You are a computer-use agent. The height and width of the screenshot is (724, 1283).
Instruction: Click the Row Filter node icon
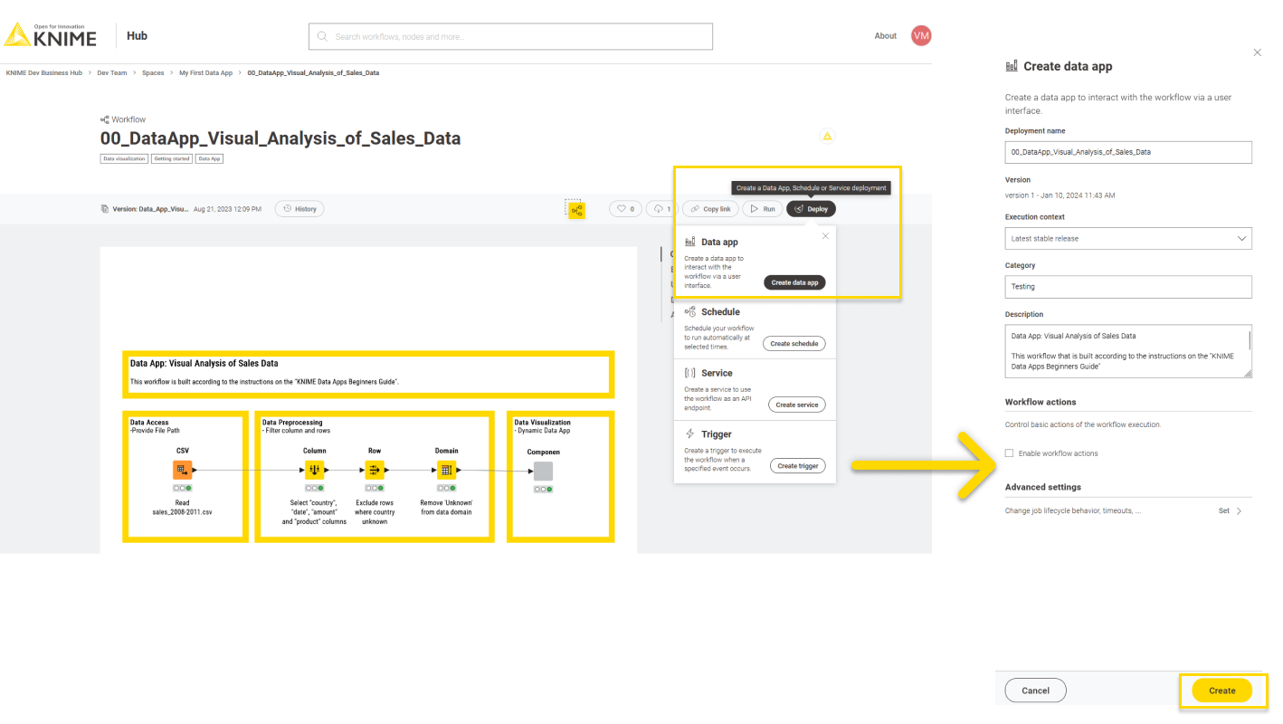[375, 471]
